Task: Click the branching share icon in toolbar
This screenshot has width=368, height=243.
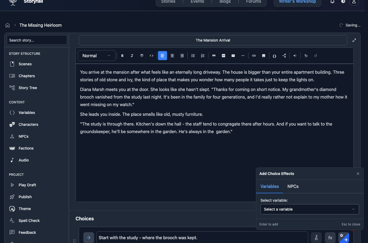Action: [x=284, y=56]
